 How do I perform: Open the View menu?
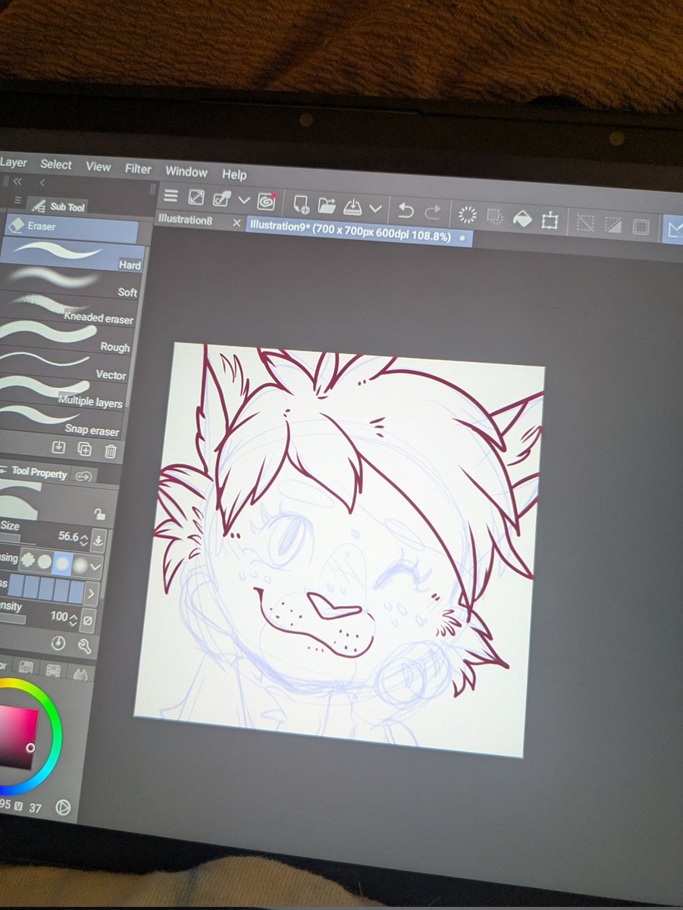(x=99, y=167)
